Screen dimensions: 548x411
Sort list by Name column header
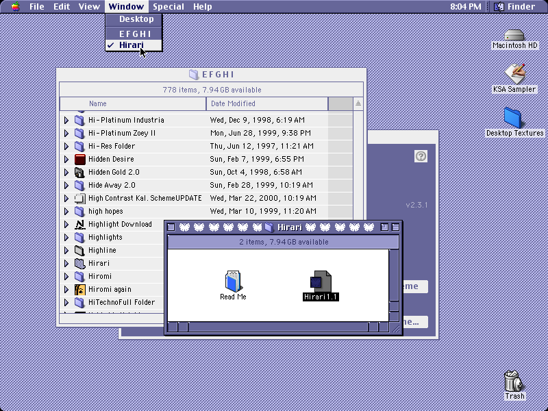coord(133,104)
